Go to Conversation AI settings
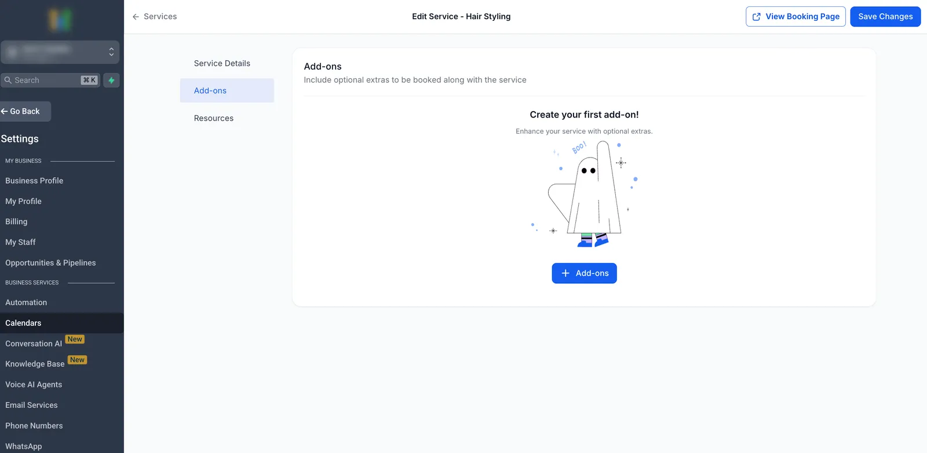 tap(34, 344)
